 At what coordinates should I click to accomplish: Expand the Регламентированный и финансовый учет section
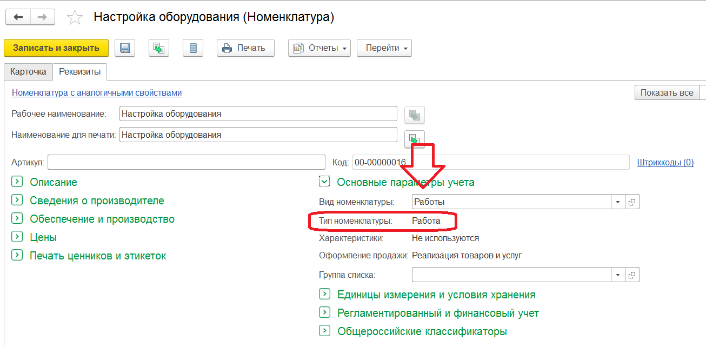[324, 313]
